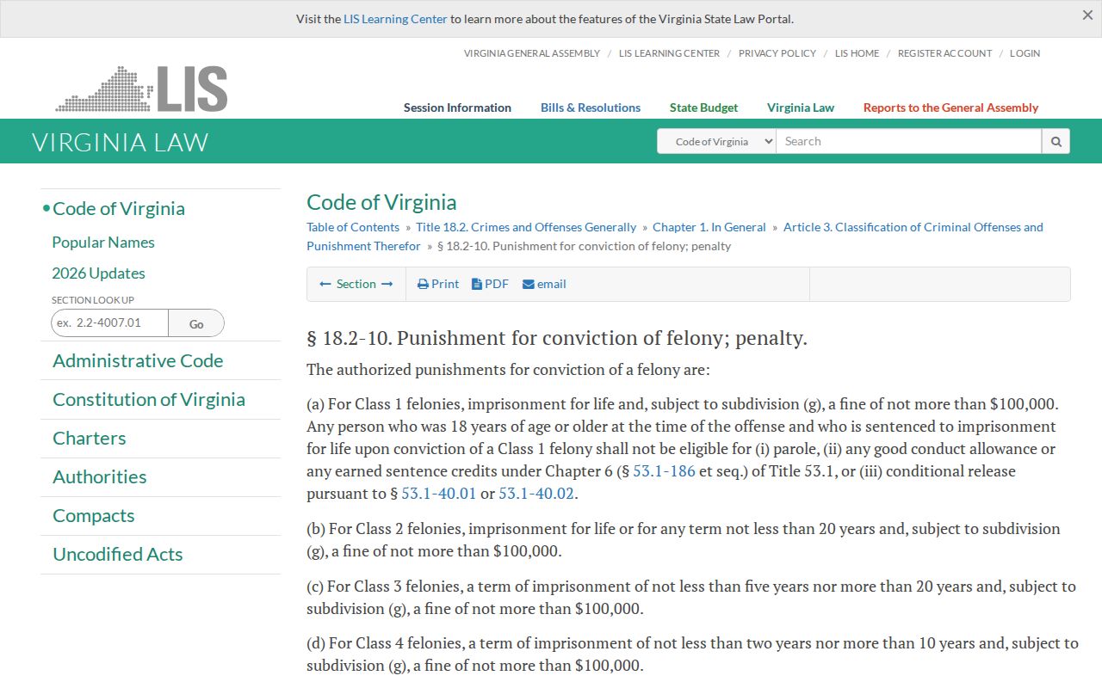Go to previous section using the left arrow
This screenshot has height=688, width=1102.
click(x=325, y=284)
